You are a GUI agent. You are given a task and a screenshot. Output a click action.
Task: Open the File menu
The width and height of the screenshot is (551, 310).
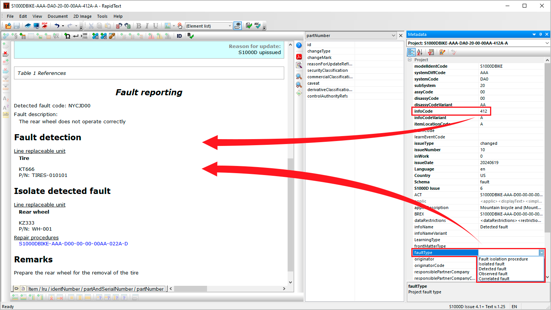[x=10, y=16]
